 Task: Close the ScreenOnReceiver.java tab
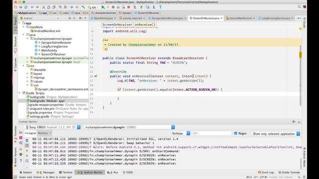(x=221, y=18)
